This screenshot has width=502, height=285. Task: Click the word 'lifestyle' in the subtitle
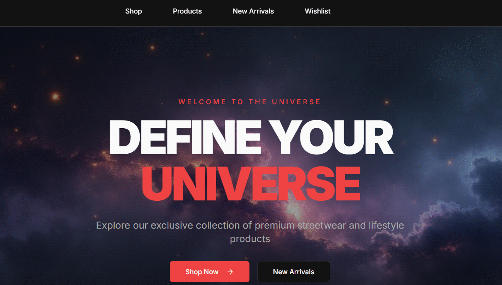pyautogui.click(x=386, y=225)
